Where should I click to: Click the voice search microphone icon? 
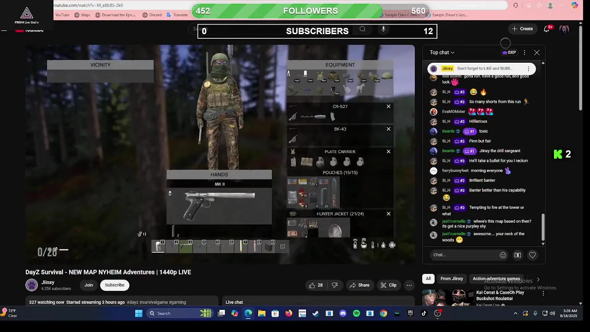(x=383, y=29)
